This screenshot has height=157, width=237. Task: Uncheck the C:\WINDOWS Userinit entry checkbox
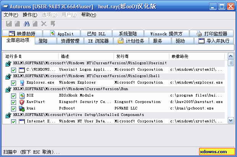coord(13,70)
